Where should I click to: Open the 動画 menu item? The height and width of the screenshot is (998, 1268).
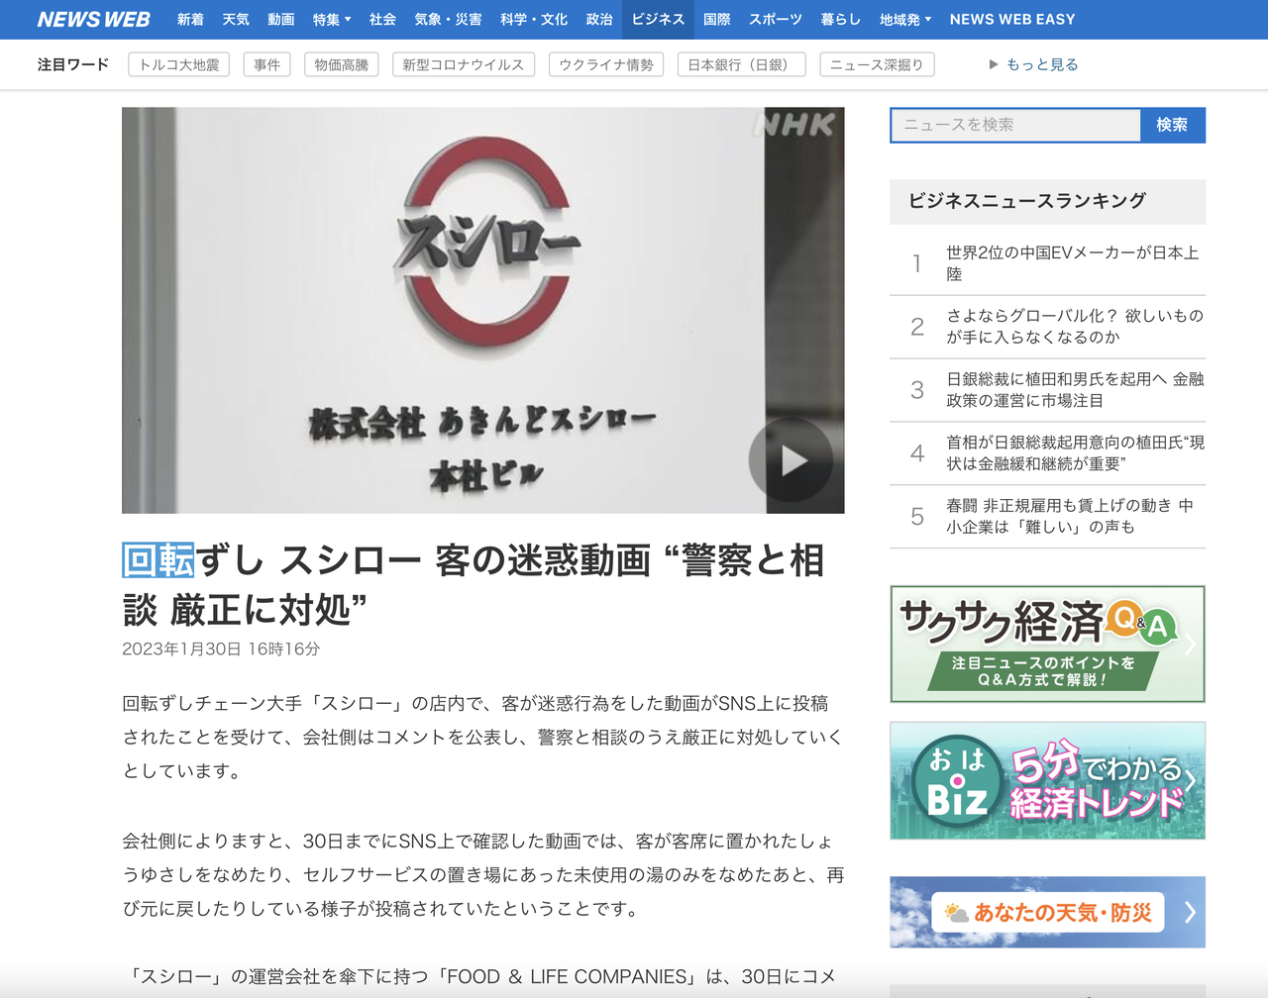tap(281, 20)
